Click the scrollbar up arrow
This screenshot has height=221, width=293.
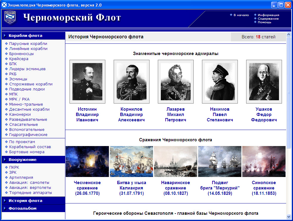tap(289, 35)
